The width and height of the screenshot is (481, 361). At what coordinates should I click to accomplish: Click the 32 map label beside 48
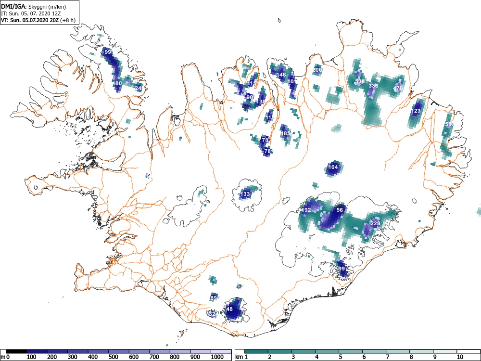pos(213,314)
